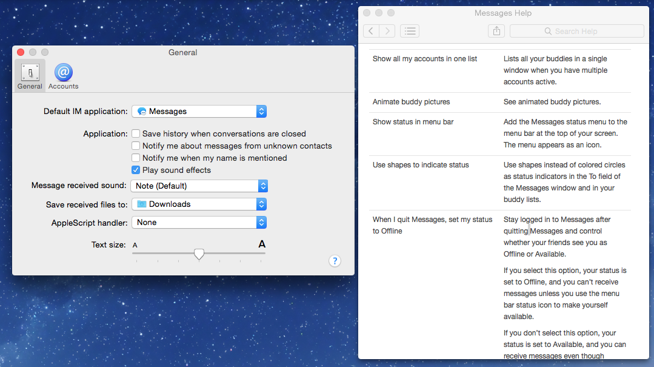Click the large A text size label

coord(261,244)
